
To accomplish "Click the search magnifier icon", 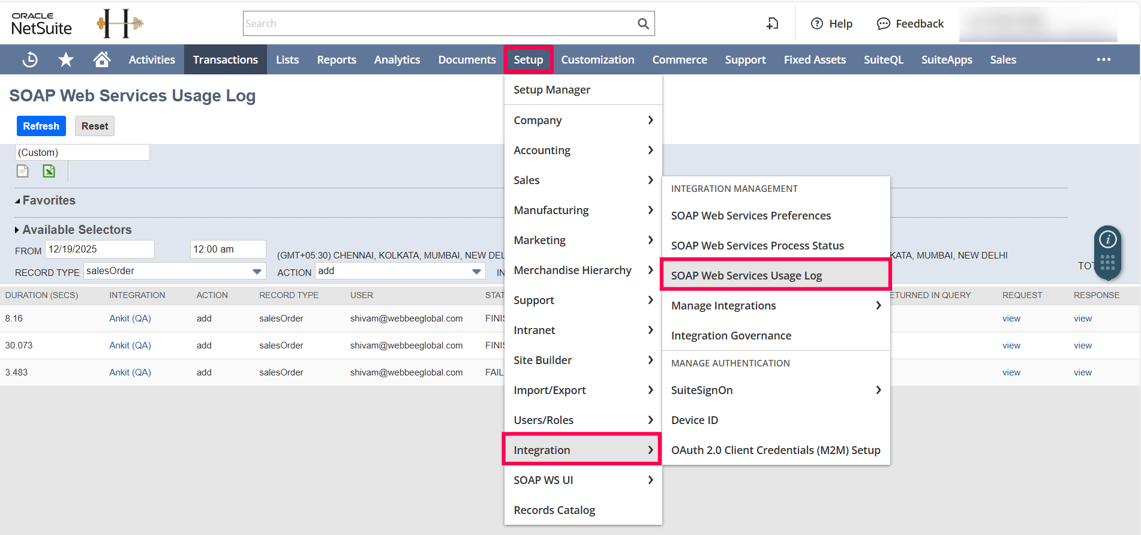I will coord(643,23).
